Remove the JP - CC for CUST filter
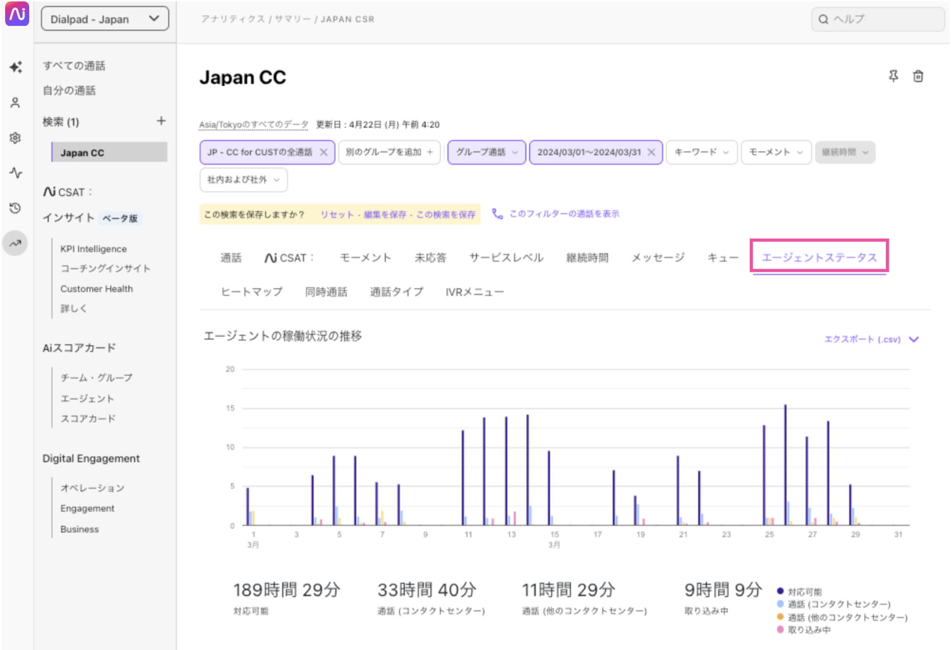951x650 pixels. 324,152
